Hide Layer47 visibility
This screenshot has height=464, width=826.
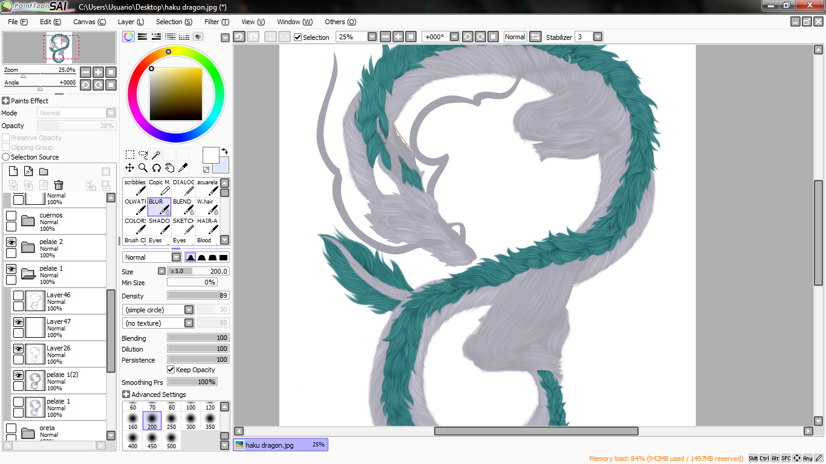(18, 322)
